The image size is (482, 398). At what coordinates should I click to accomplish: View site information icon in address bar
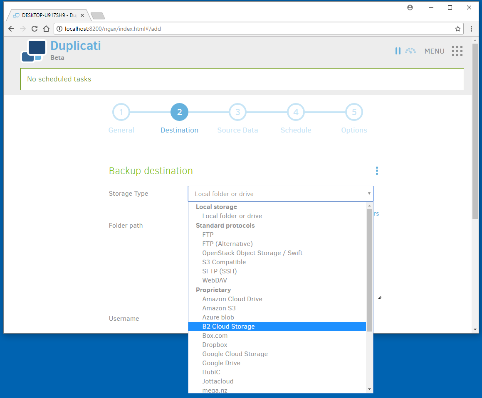59,29
